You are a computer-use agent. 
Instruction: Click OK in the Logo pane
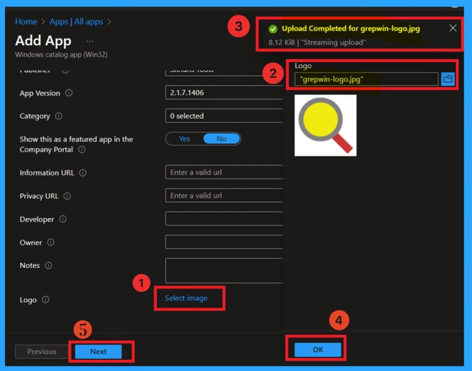(318, 349)
